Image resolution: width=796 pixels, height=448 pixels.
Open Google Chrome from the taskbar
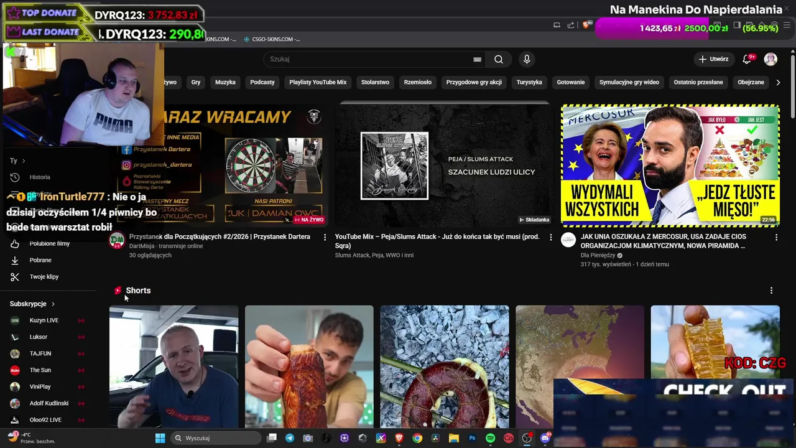pos(417,438)
